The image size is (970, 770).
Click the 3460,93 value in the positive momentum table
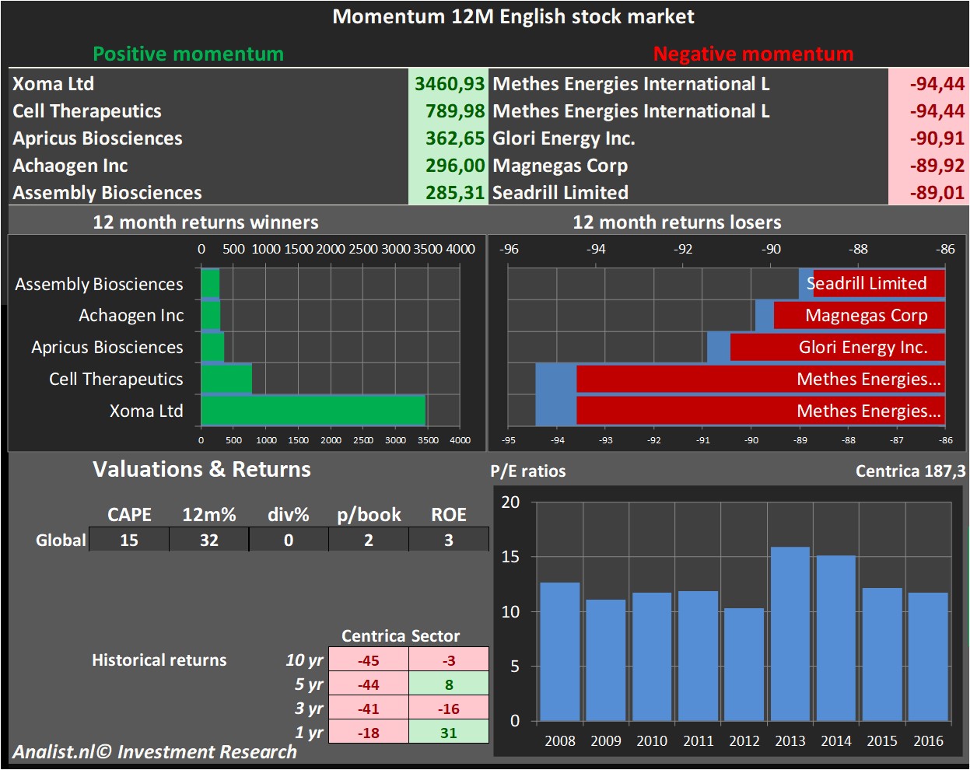(449, 84)
